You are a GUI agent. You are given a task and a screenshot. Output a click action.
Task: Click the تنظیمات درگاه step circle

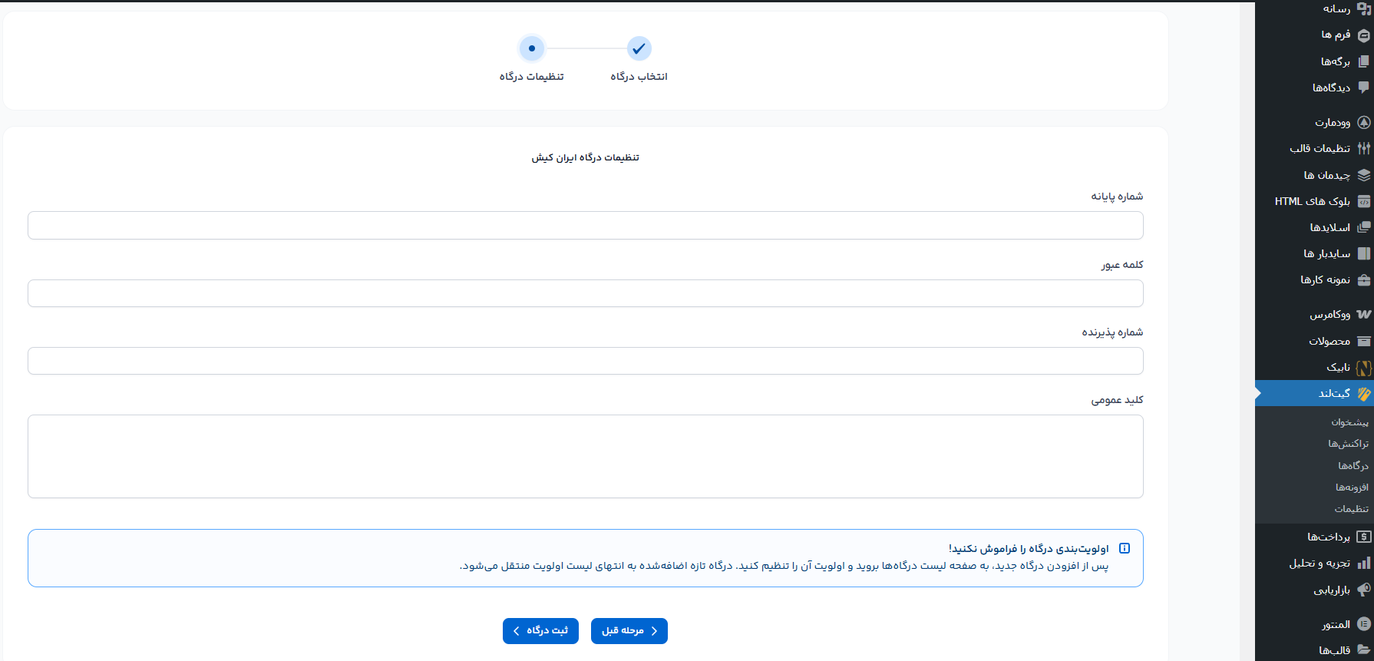click(x=532, y=48)
